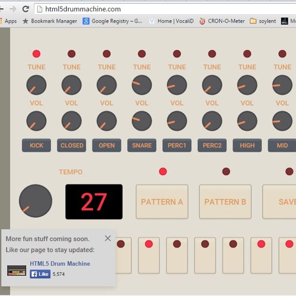Screen dimensions: 296x296
Task: Select PATTERN B
Action: click(x=226, y=202)
